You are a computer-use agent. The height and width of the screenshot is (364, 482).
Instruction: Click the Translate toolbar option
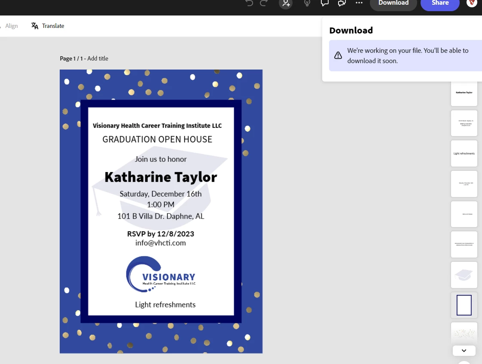[48, 26]
